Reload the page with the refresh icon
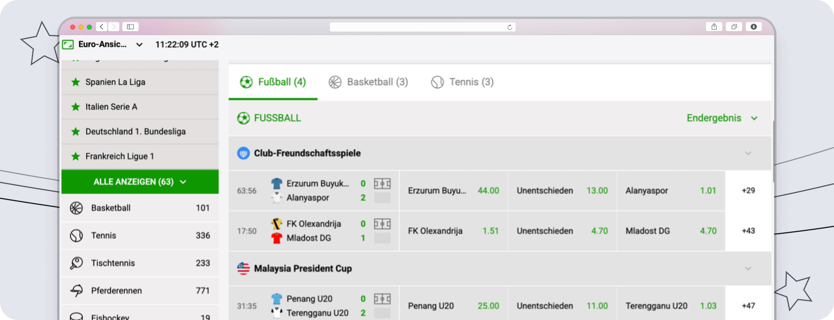This screenshot has height=320, width=834. [510, 27]
